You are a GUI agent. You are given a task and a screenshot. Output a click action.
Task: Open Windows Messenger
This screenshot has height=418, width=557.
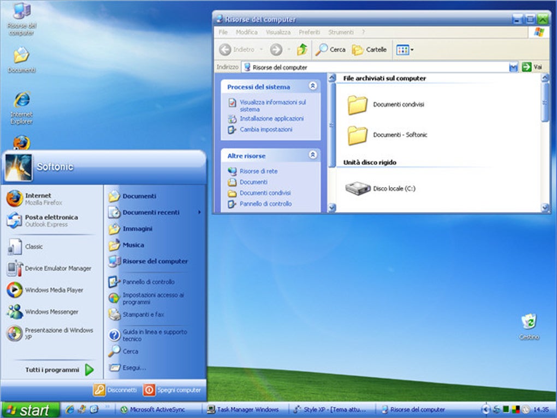tap(43, 312)
